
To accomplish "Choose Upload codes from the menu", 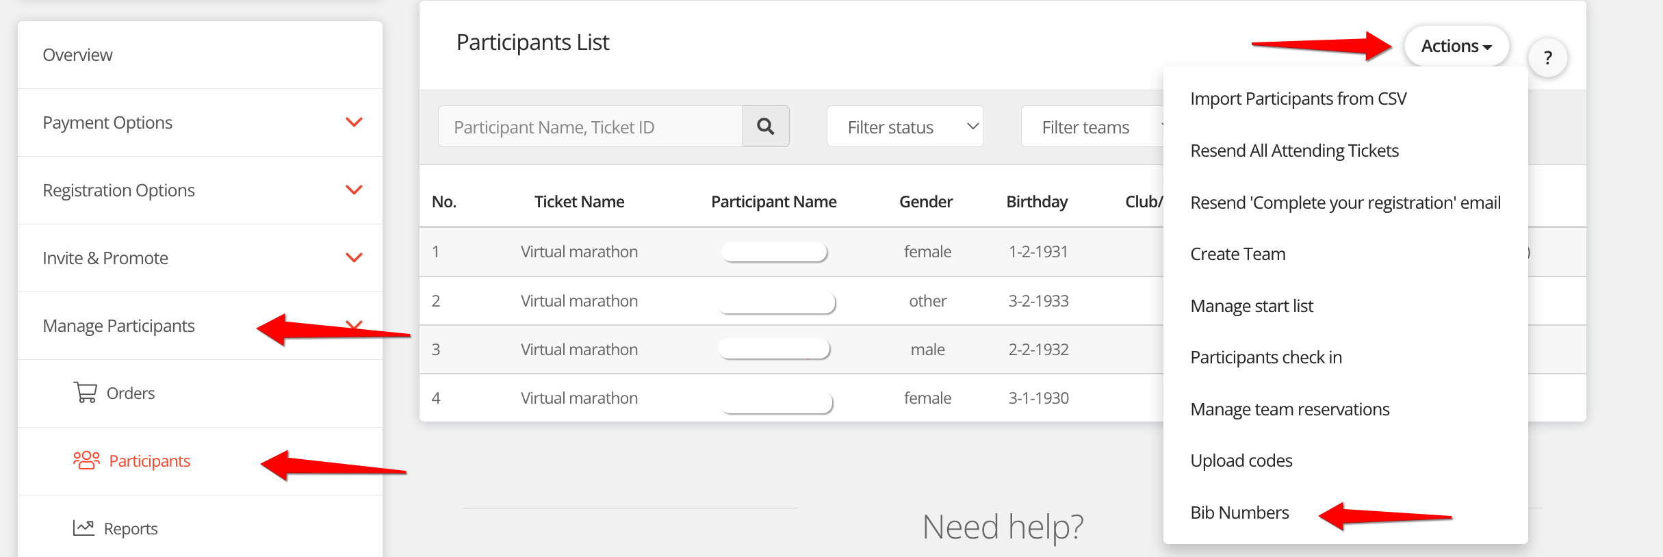I will click(x=1241, y=461).
